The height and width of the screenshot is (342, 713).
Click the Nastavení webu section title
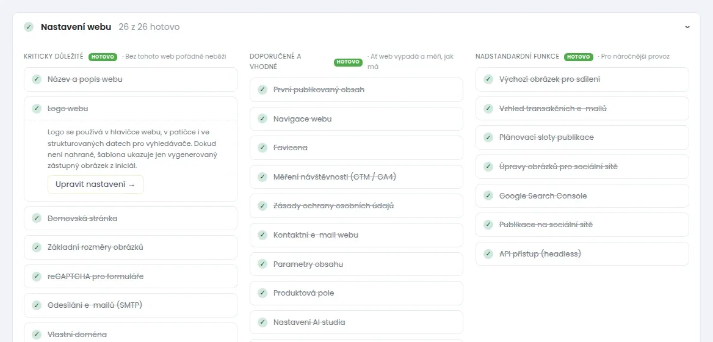click(76, 27)
